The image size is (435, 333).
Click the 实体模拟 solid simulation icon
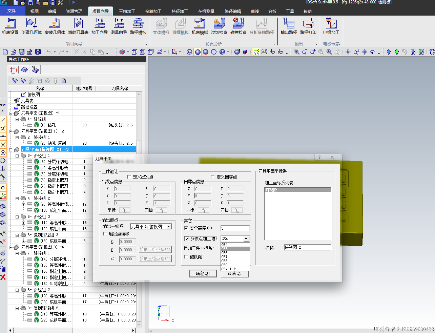161,26
